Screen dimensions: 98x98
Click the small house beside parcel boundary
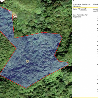click(x=15, y=16)
